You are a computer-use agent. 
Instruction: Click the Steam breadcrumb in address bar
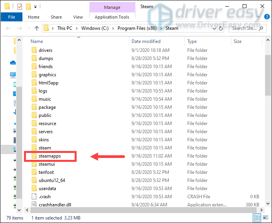click(x=172, y=28)
